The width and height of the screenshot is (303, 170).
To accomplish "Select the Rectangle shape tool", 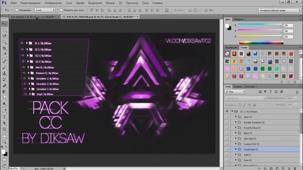I will pyautogui.click(x=4, y=129).
